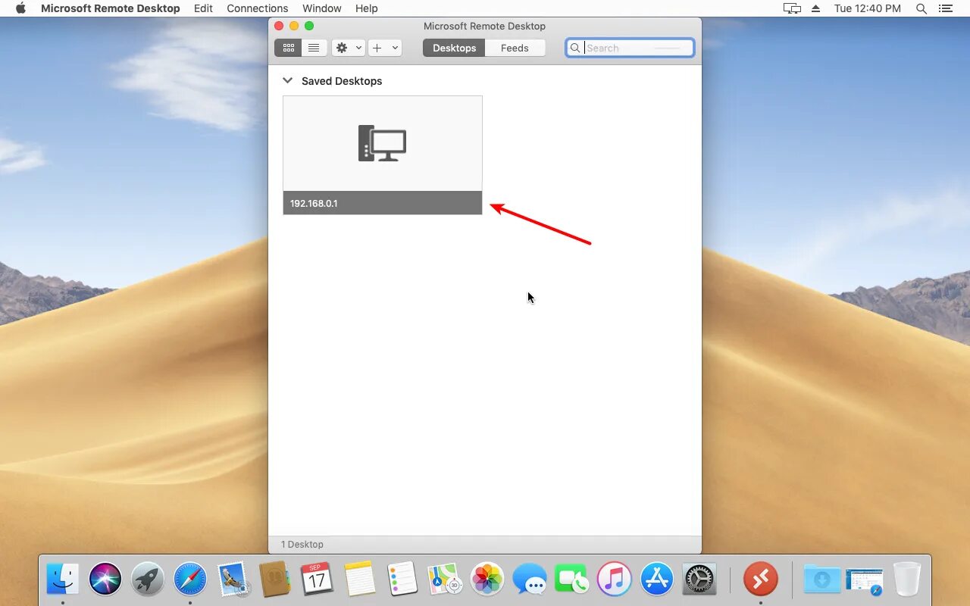Open the minimized window thumbnail in Dock

(x=865, y=579)
